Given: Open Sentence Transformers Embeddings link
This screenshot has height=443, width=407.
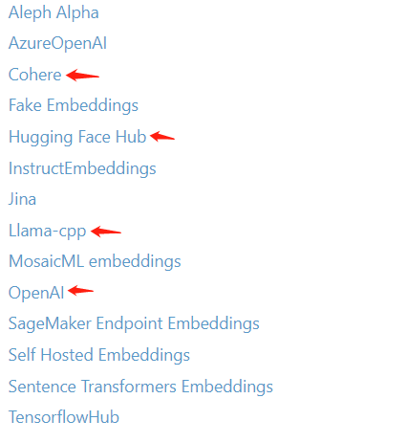Looking at the screenshot, I should pyautogui.click(x=140, y=387).
